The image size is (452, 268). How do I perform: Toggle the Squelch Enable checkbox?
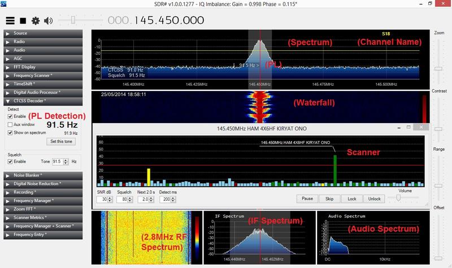click(x=10, y=162)
